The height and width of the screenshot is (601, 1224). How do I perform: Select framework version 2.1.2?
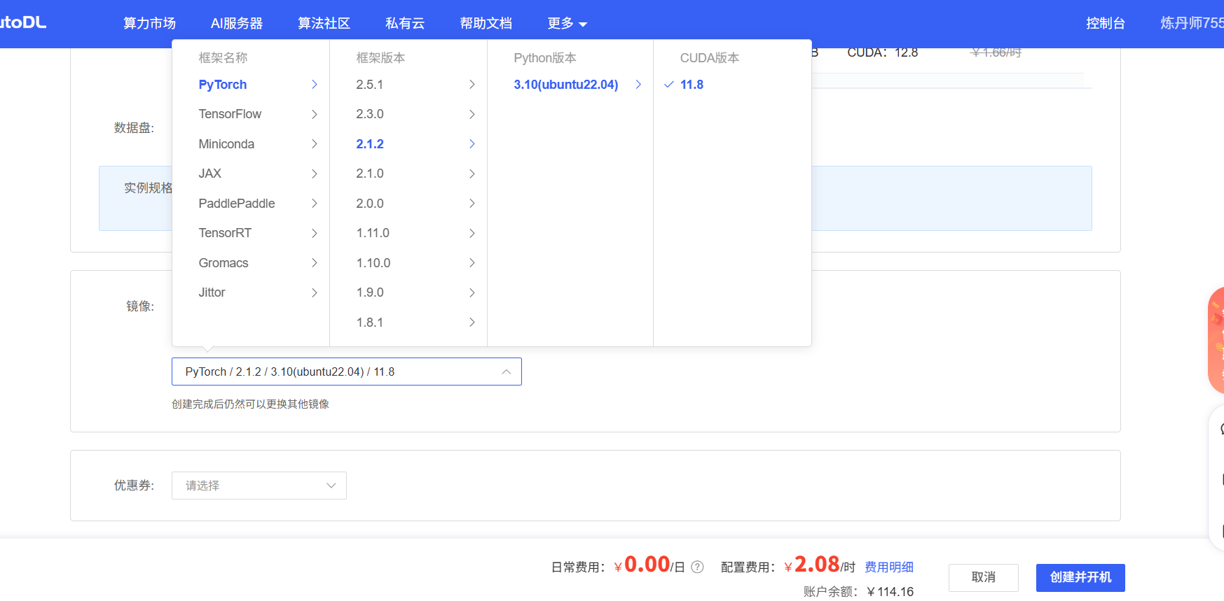tap(369, 144)
